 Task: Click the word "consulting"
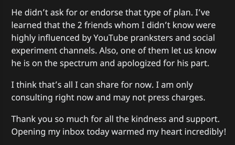click(32, 98)
